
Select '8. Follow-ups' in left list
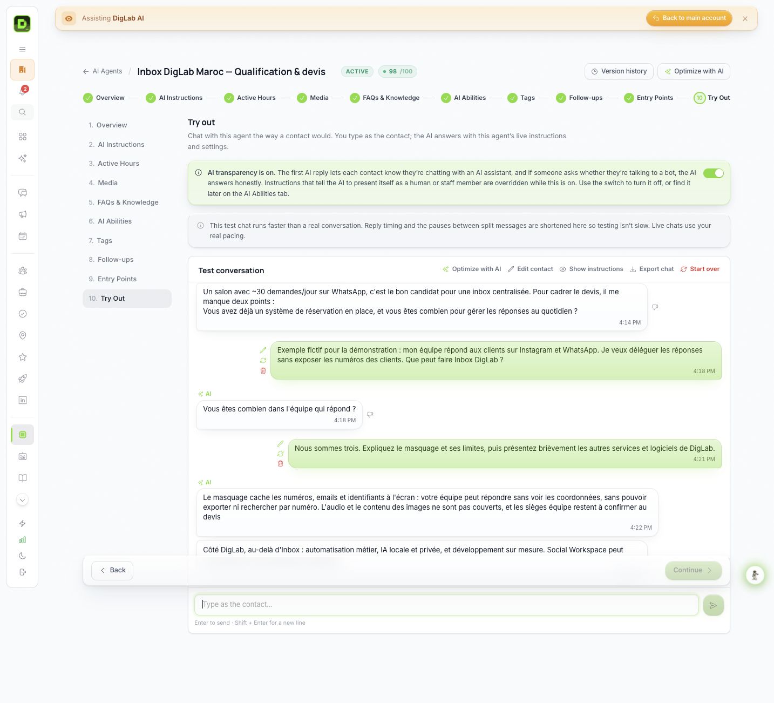127,260
